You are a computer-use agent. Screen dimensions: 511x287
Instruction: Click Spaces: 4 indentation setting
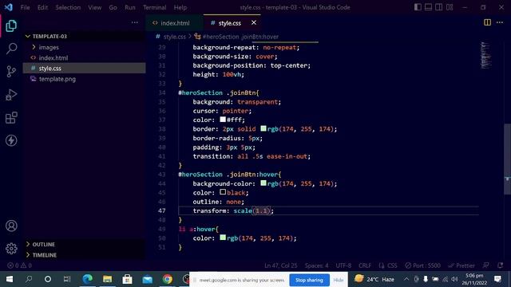316,265
